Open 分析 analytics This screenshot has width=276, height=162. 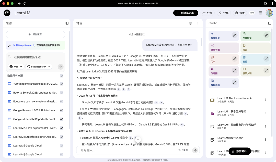click(x=207, y=13)
